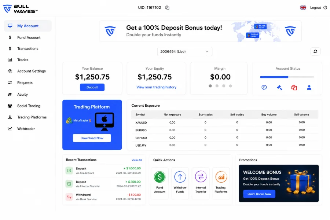This screenshot has height=220, width=330.
Task: Click the Fund Account quick action
Action: tap(159, 183)
